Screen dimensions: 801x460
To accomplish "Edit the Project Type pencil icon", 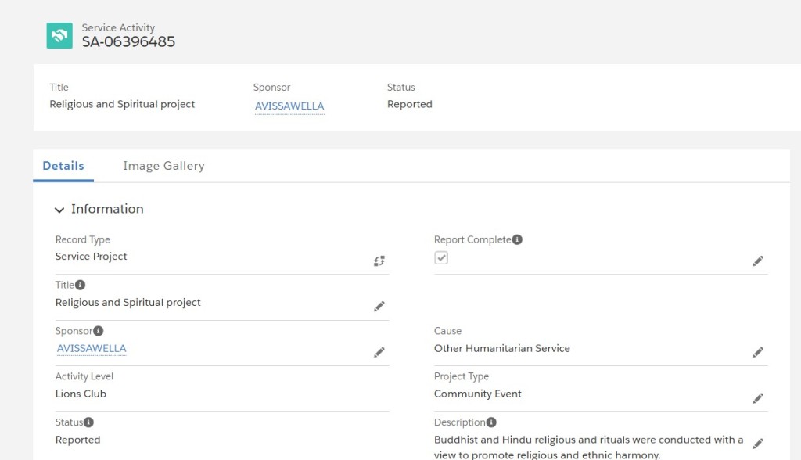I will (758, 398).
